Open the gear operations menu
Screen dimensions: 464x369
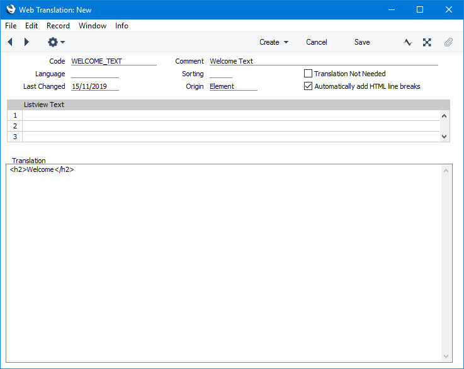click(56, 42)
